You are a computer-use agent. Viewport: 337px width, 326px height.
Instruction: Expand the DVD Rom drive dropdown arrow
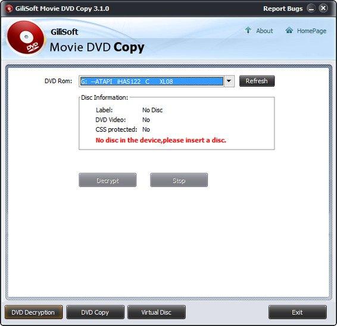point(229,81)
